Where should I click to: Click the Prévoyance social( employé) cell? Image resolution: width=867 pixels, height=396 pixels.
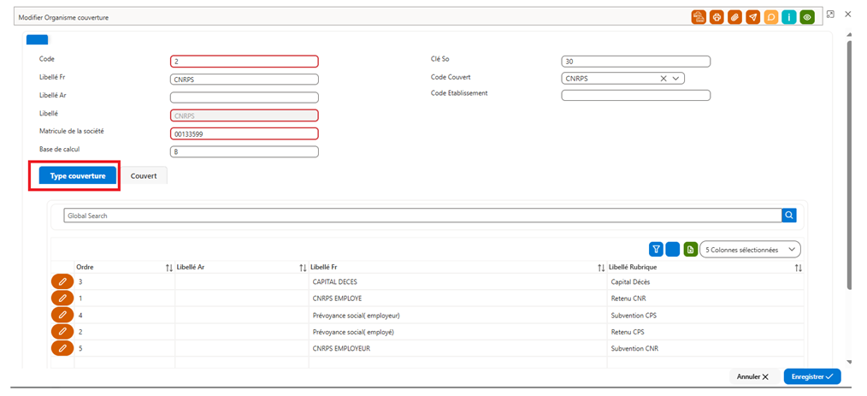[x=457, y=332]
